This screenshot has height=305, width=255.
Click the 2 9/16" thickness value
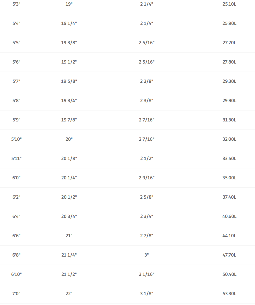click(147, 178)
